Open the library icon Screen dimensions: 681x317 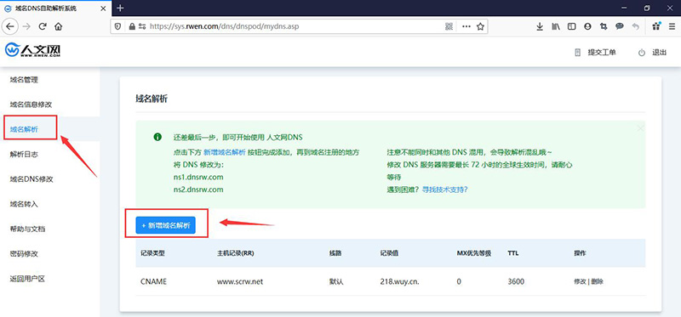coord(556,26)
